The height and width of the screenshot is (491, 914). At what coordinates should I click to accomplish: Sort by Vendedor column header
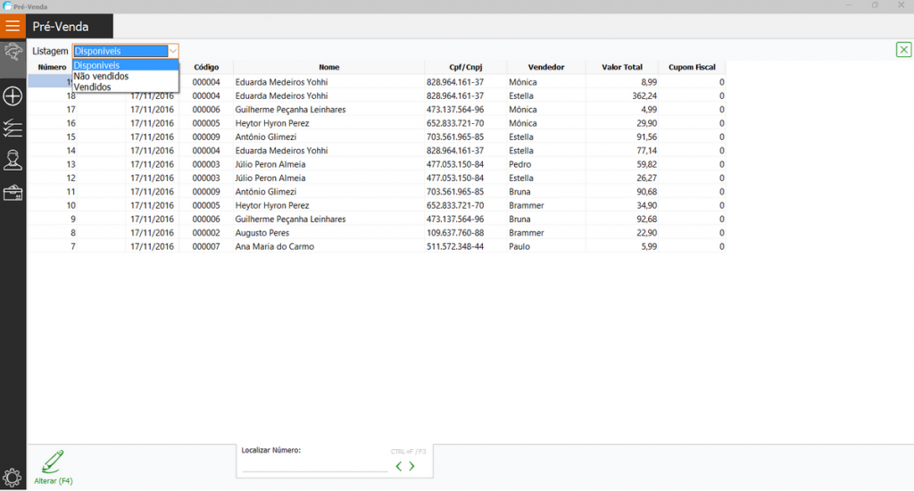tap(546, 67)
